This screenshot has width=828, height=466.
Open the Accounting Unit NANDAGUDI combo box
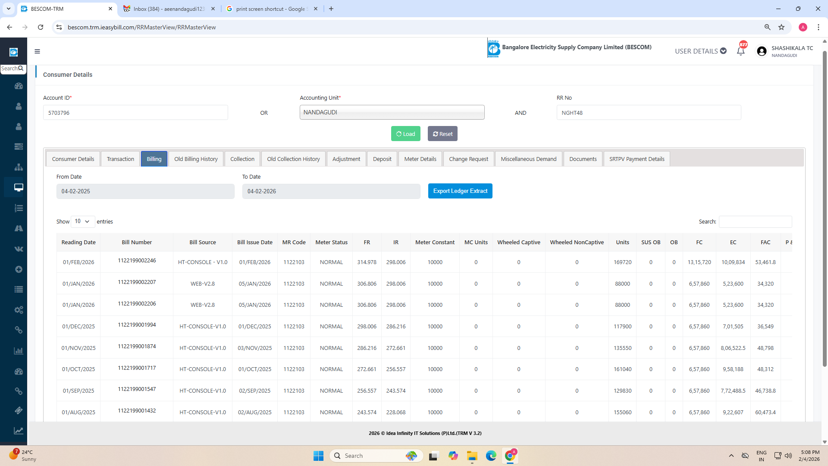(x=392, y=112)
